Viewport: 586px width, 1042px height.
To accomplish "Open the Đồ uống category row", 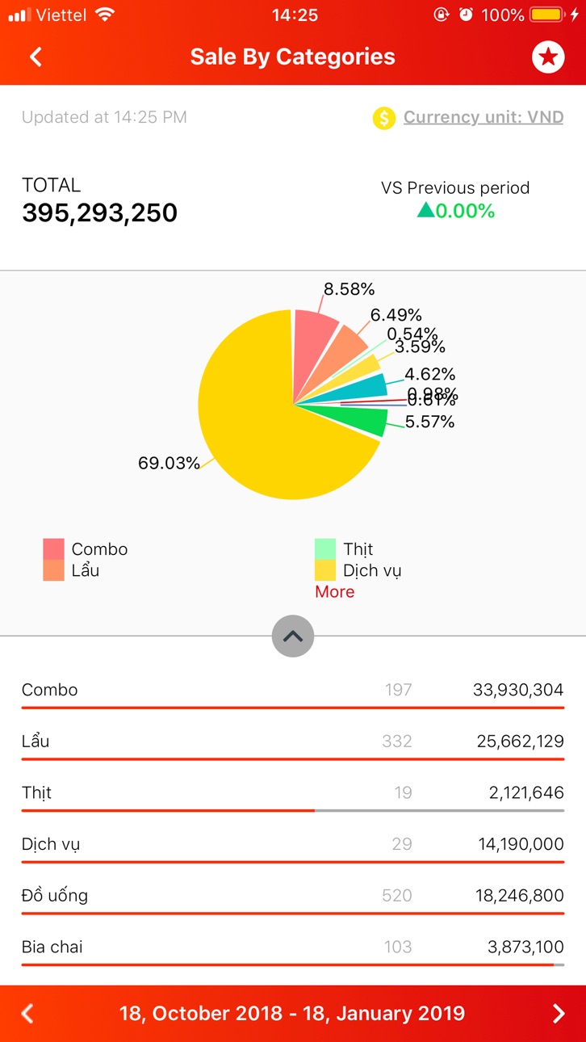I will tap(293, 896).
